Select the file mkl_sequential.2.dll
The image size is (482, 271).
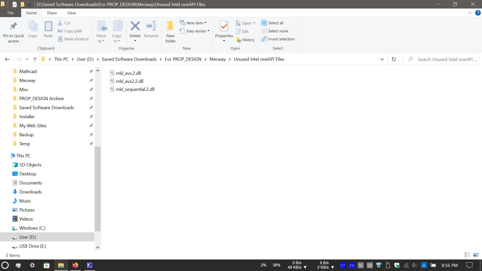click(132, 89)
